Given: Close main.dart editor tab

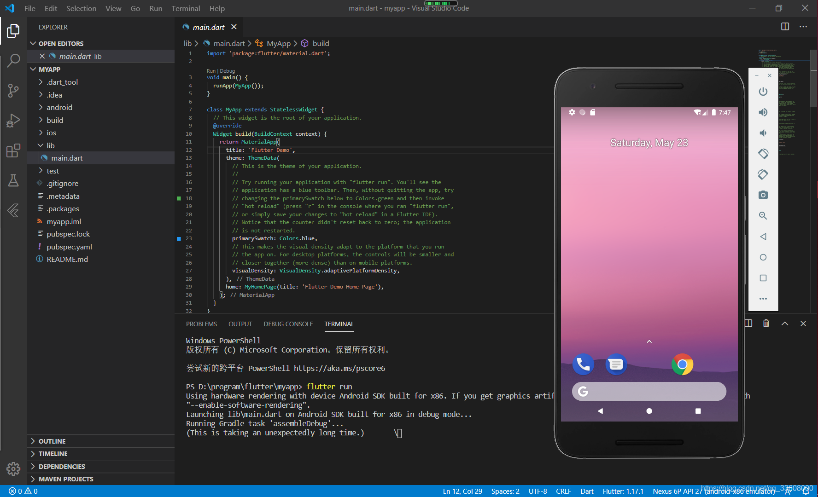Looking at the screenshot, I should 234,27.
